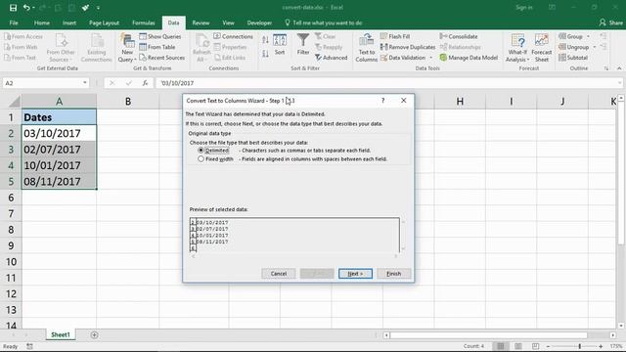Switch to the Insert tab

coord(69,22)
